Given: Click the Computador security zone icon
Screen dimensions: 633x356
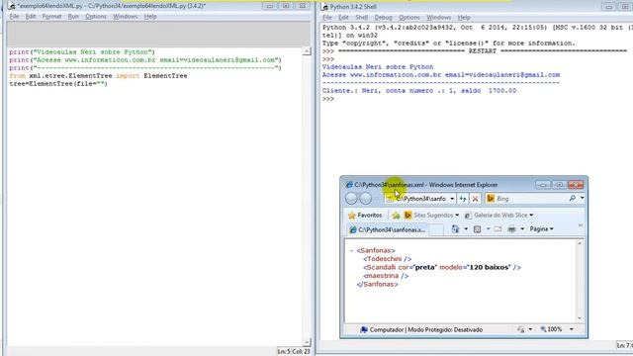Looking at the screenshot, I should 364,329.
